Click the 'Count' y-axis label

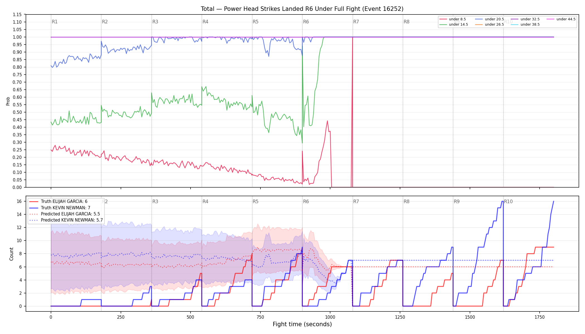click(11, 254)
